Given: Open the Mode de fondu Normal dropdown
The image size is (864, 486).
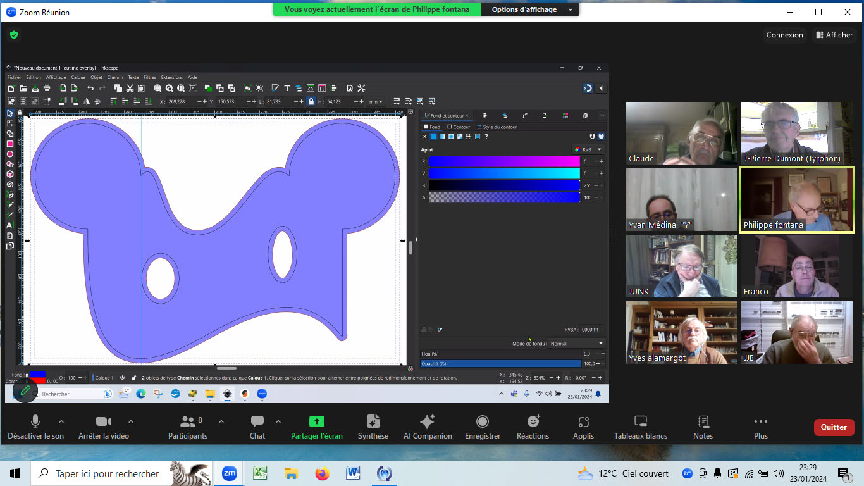Looking at the screenshot, I should tap(577, 344).
